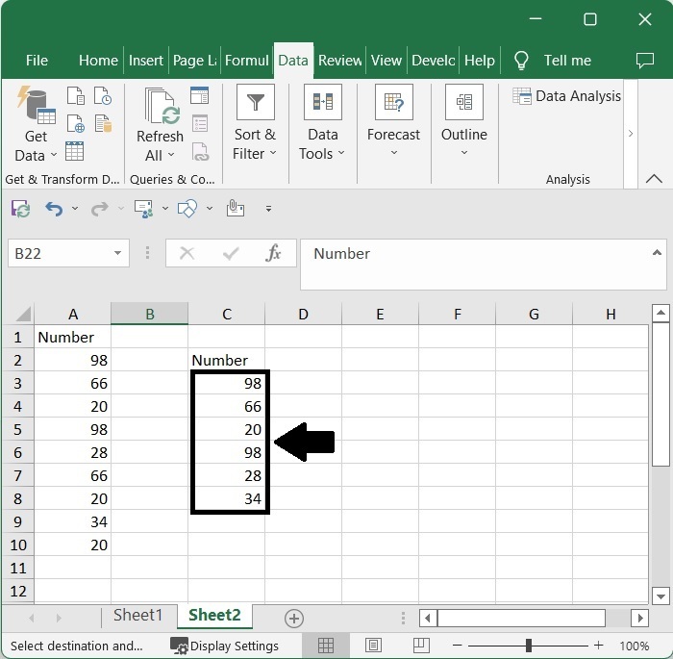Collapse the ribbon using the up chevron
The width and height of the screenshot is (673, 659).
click(654, 179)
